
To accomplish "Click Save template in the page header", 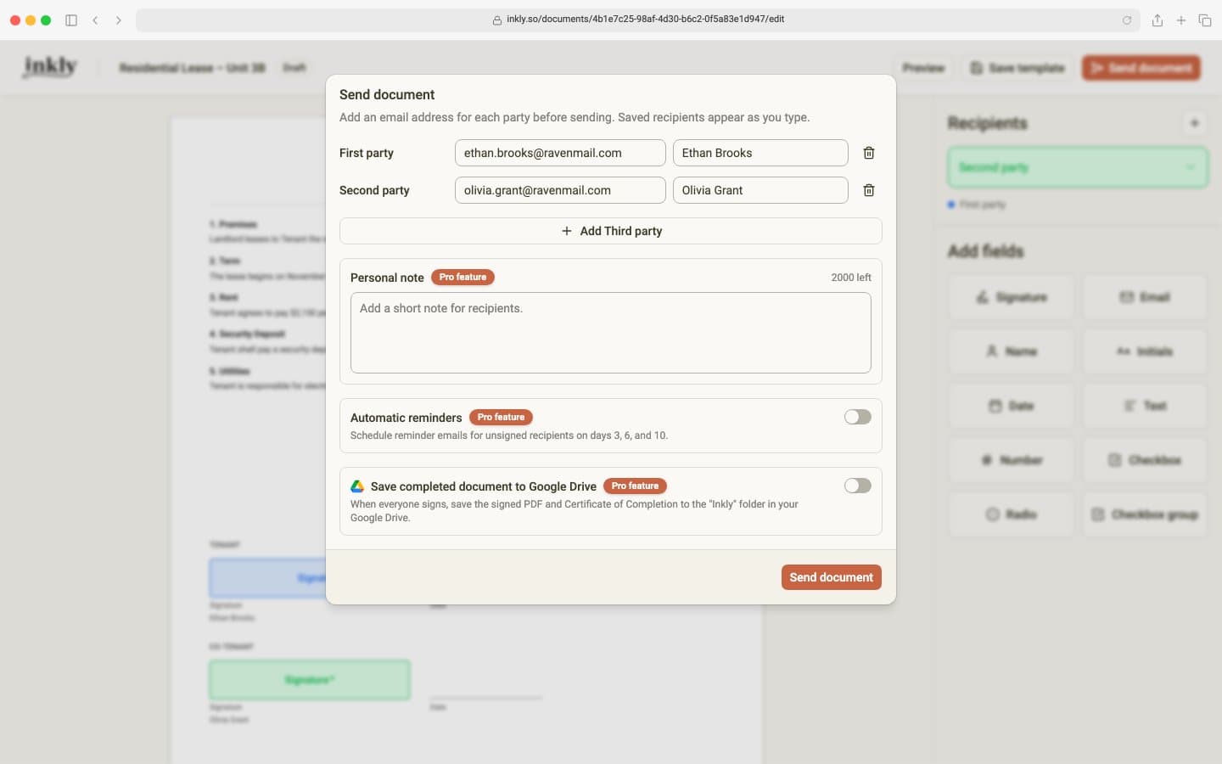I will coord(1017,68).
